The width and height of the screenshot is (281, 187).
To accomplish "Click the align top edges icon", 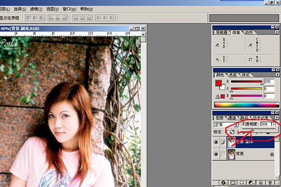I will point(29,18).
